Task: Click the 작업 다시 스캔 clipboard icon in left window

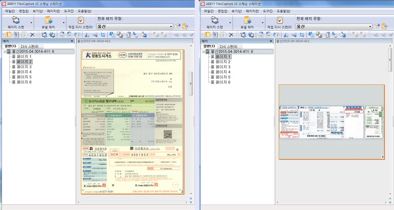Action: tap(81, 20)
